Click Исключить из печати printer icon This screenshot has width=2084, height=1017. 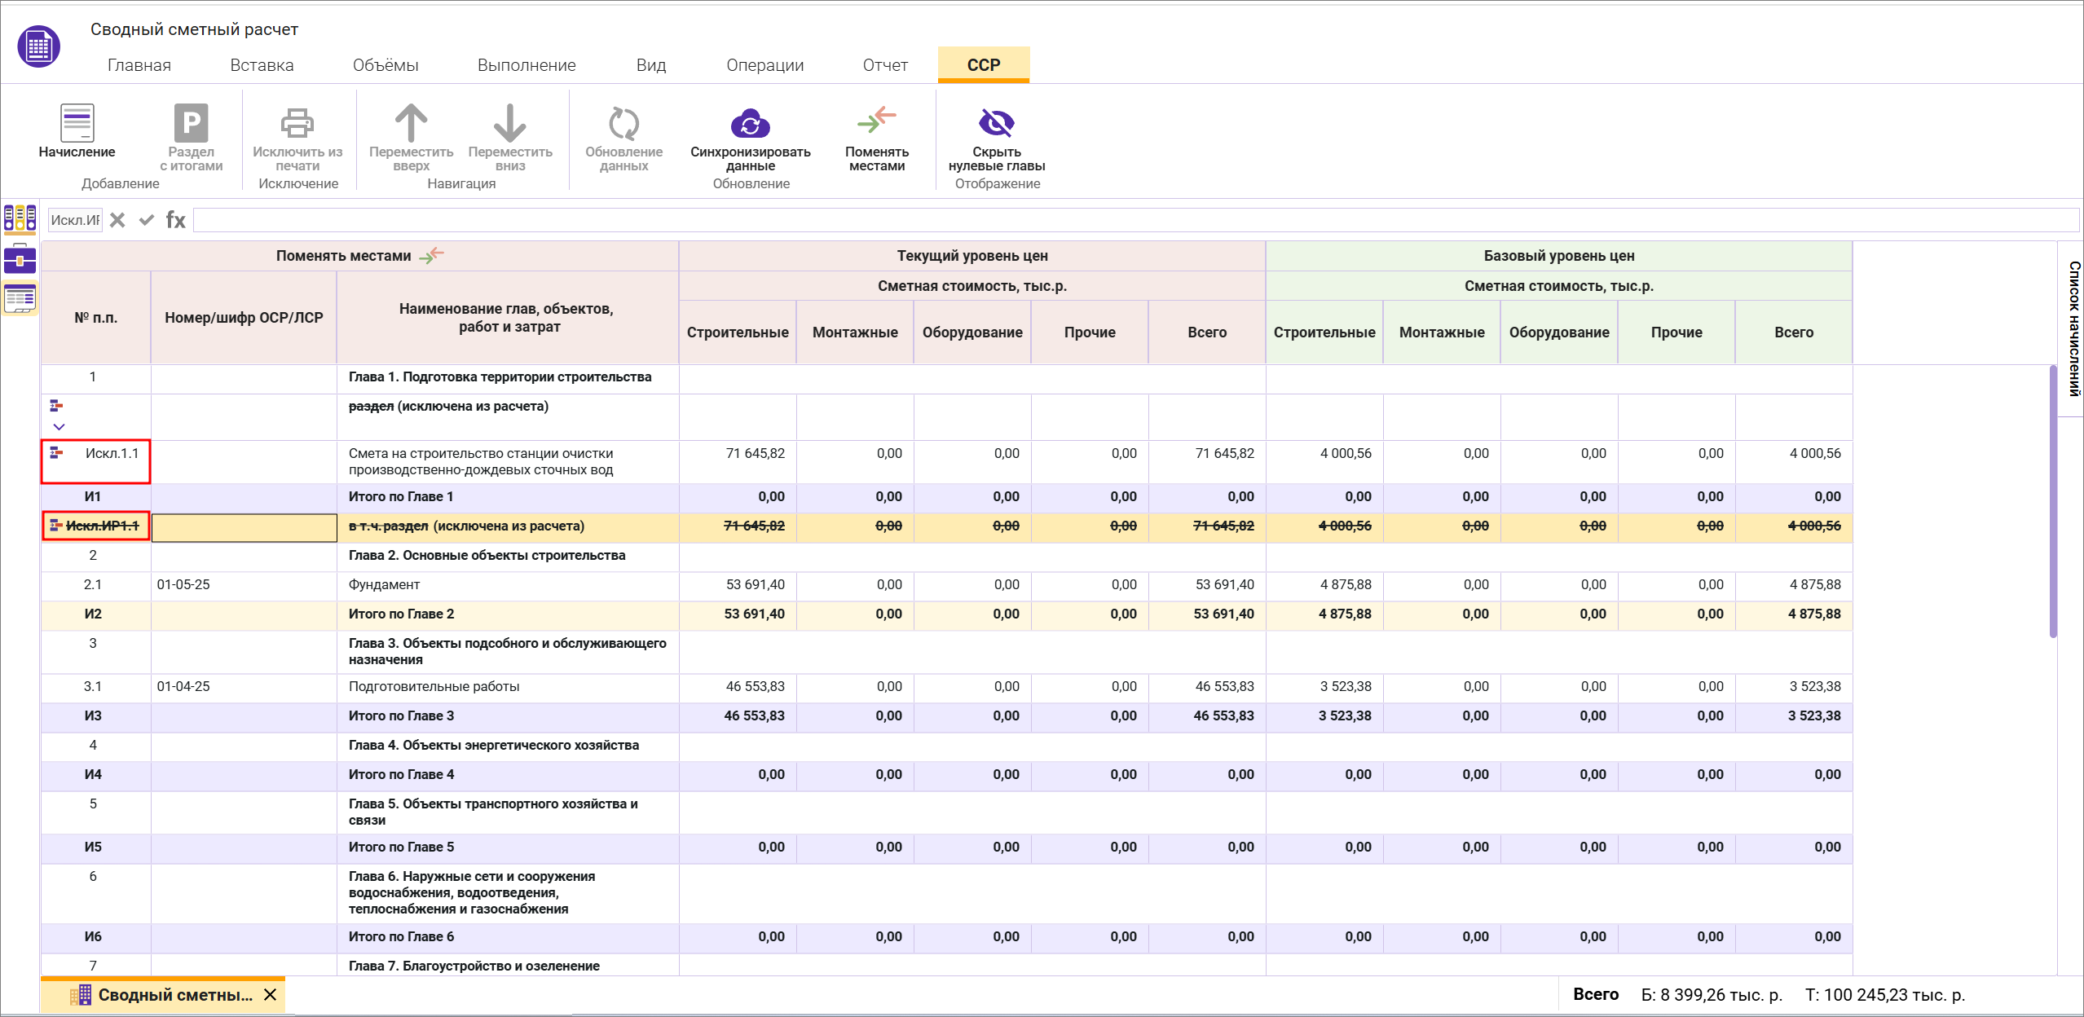(x=297, y=124)
